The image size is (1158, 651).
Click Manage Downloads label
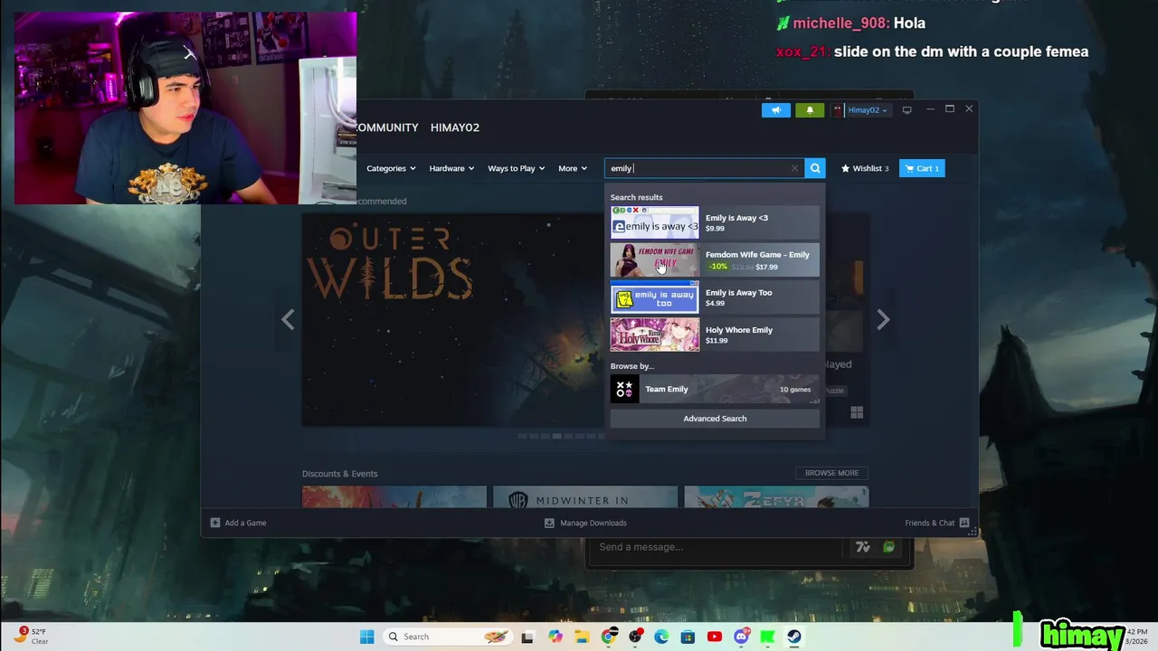pos(593,523)
